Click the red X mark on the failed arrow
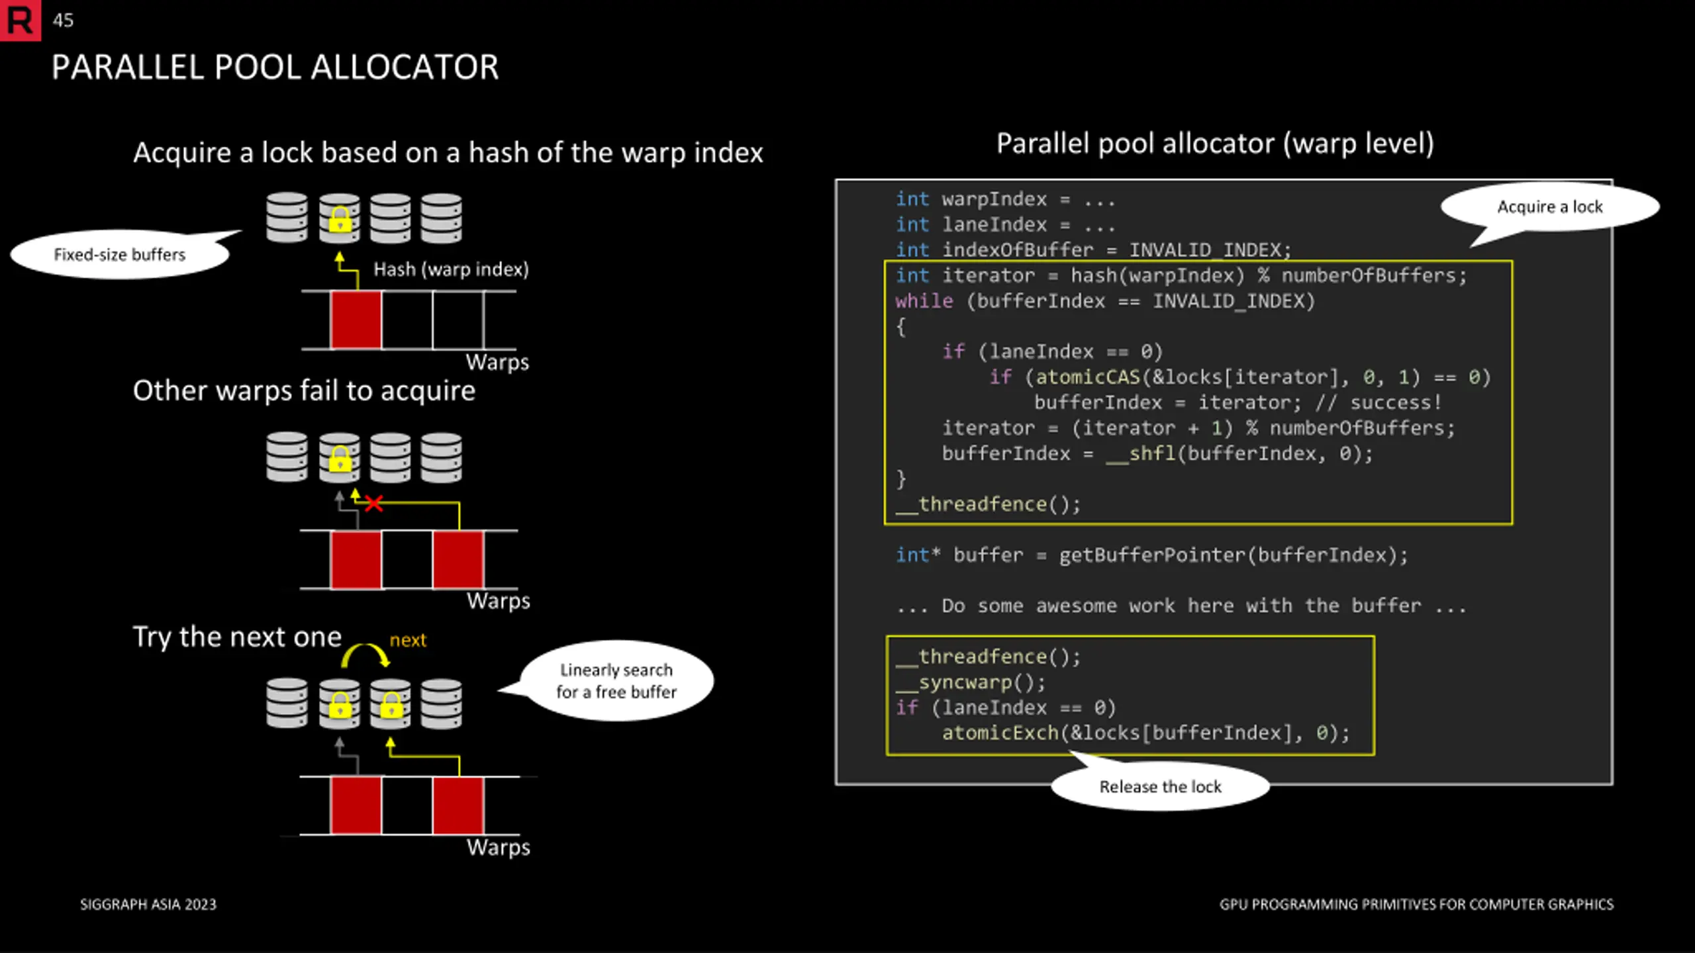 (373, 504)
